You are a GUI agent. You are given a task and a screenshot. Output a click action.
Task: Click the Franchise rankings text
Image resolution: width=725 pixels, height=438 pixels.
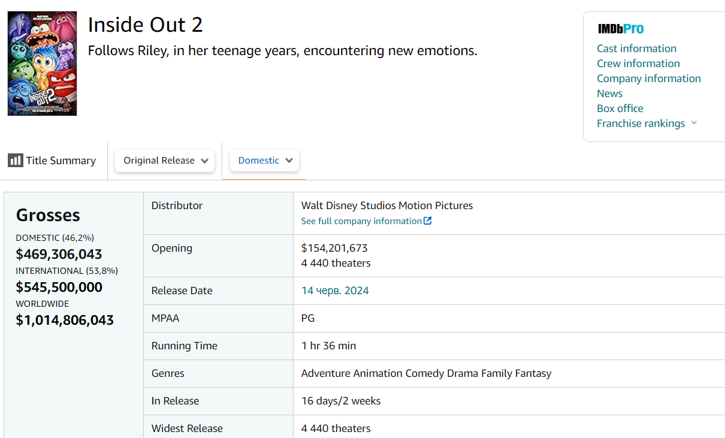coord(641,123)
